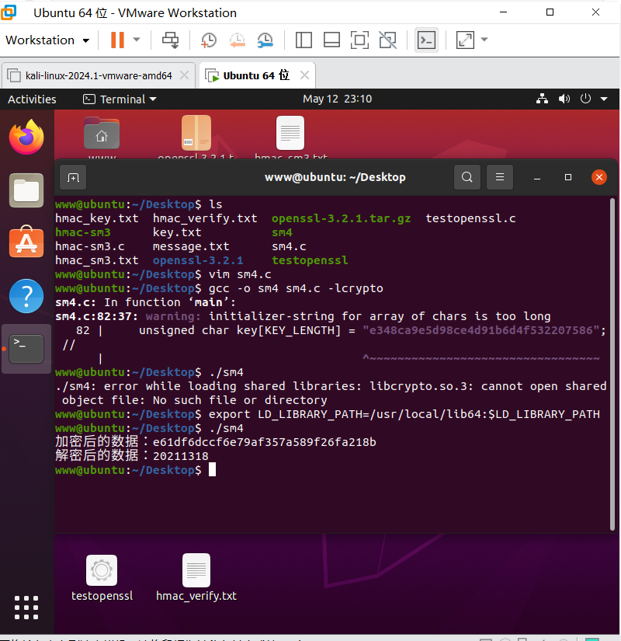Open the Terminal app menu in top bar
This screenshot has height=641, width=621.
pos(120,99)
